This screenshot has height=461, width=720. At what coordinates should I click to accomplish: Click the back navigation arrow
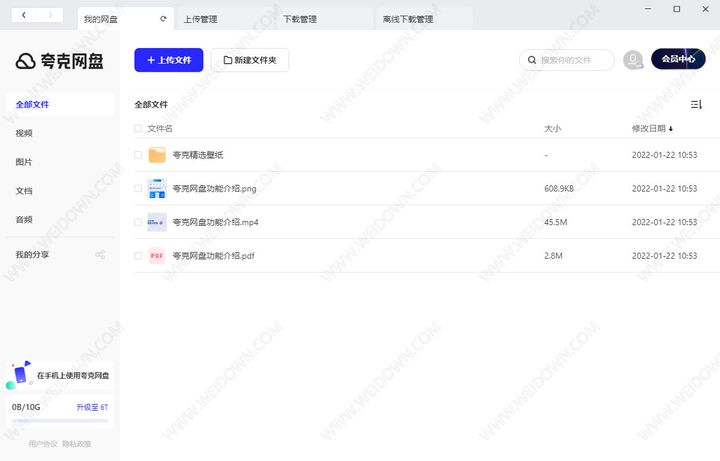[x=24, y=15]
